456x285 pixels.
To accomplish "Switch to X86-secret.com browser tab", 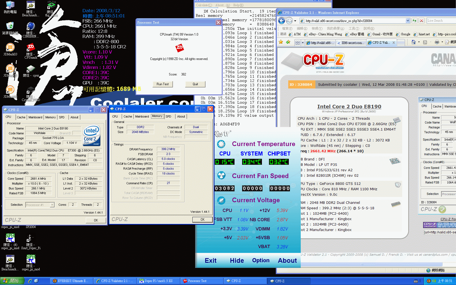I will point(351,43).
